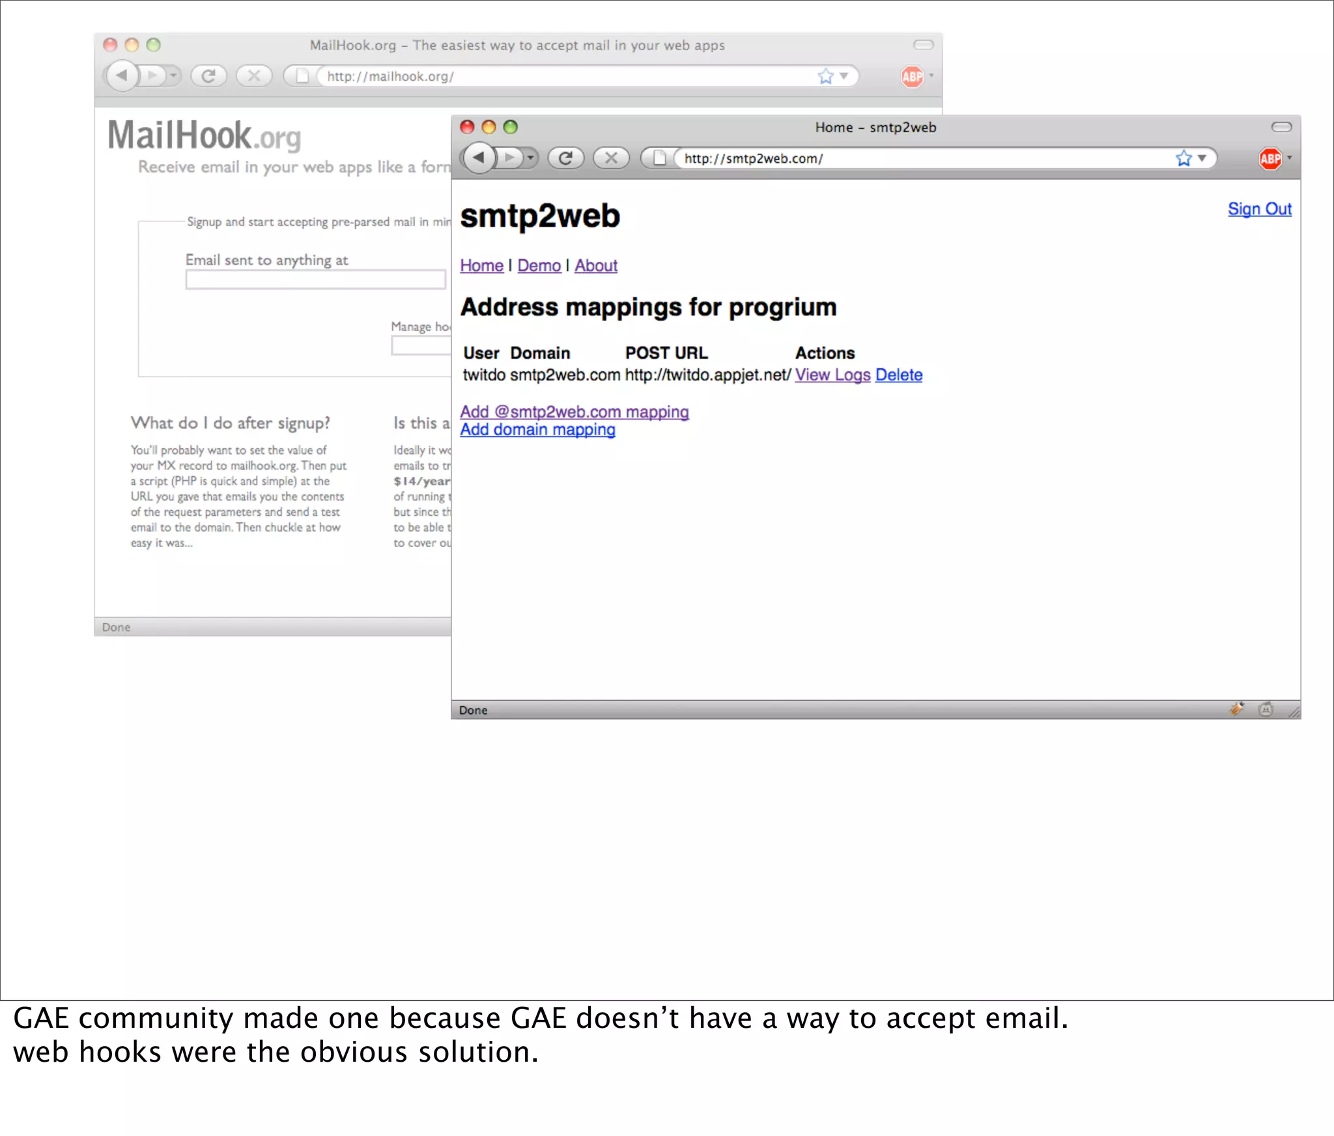Click the page icon left of smtp2web URL
This screenshot has width=1334, height=1136.
point(659,158)
